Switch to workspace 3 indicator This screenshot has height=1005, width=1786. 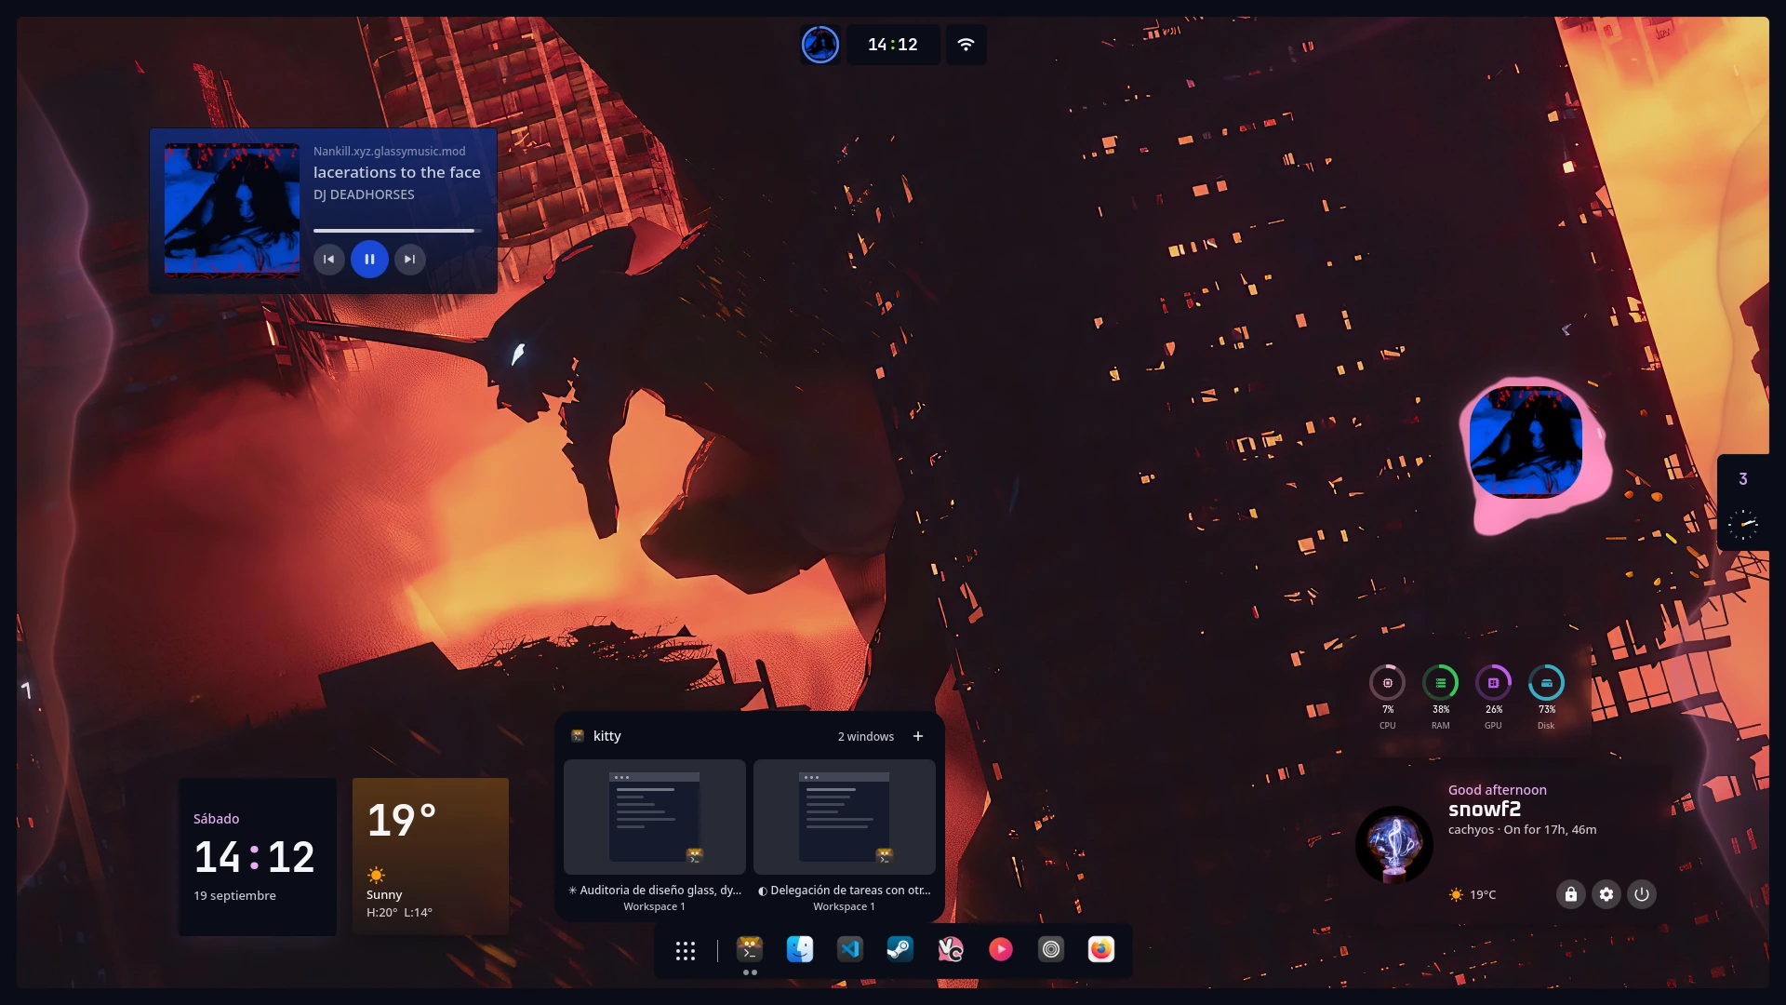tap(1743, 479)
